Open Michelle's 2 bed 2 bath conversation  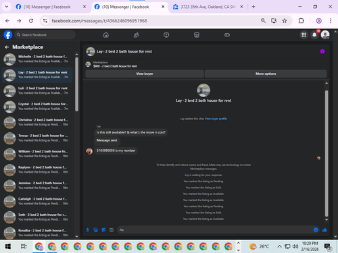click(x=37, y=59)
